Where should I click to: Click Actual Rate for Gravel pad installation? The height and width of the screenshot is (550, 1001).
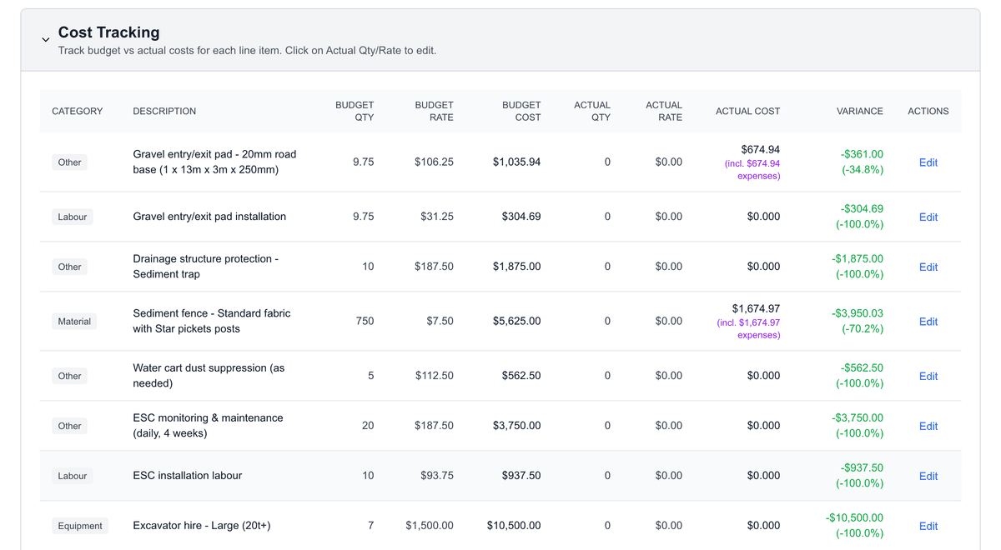click(668, 217)
